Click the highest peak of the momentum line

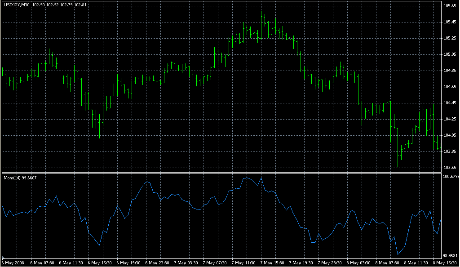coord(246,178)
